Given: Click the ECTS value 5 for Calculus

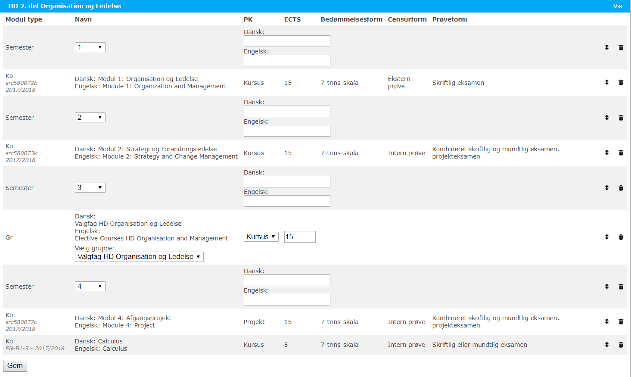Looking at the screenshot, I should click(x=286, y=345).
